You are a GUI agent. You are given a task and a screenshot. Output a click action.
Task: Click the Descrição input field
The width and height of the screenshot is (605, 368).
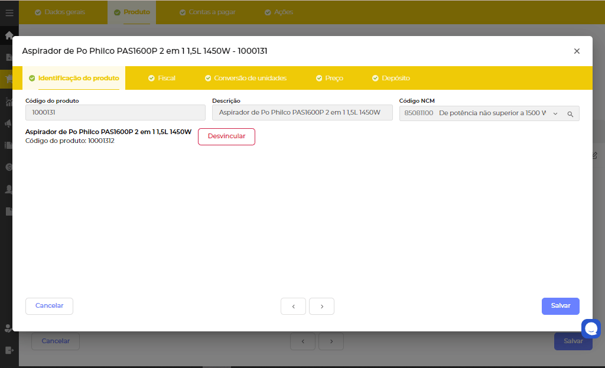tap(302, 113)
